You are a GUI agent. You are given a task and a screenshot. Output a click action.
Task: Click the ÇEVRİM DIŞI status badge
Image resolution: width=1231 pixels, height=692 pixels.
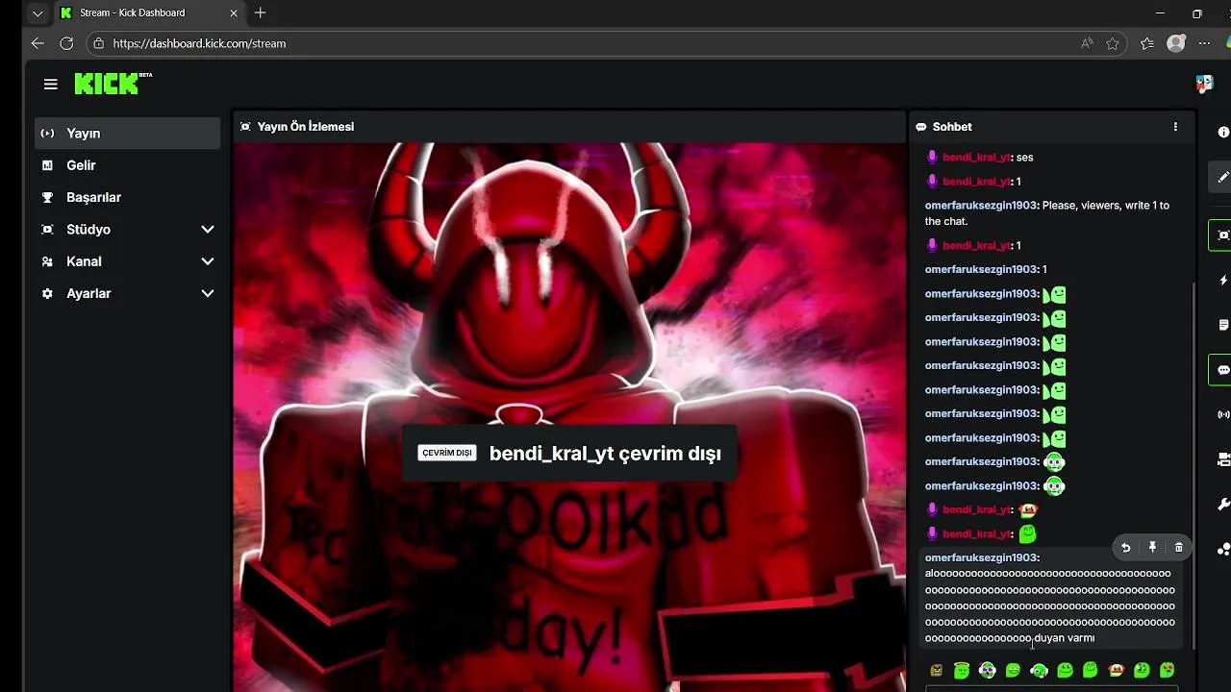tap(447, 453)
